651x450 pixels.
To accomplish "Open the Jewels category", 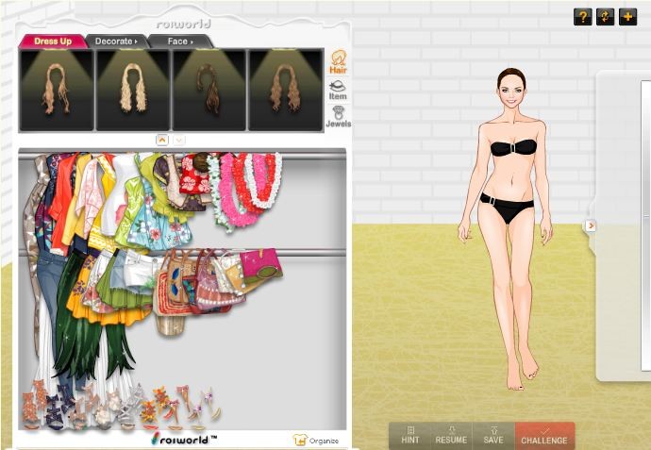I will click(337, 117).
